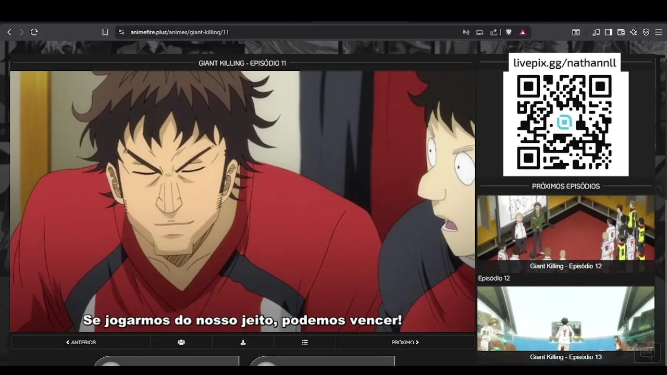Image resolution: width=667 pixels, height=375 pixels.
Task: Click the livepix.gg/nathannll text
Action: click(565, 63)
